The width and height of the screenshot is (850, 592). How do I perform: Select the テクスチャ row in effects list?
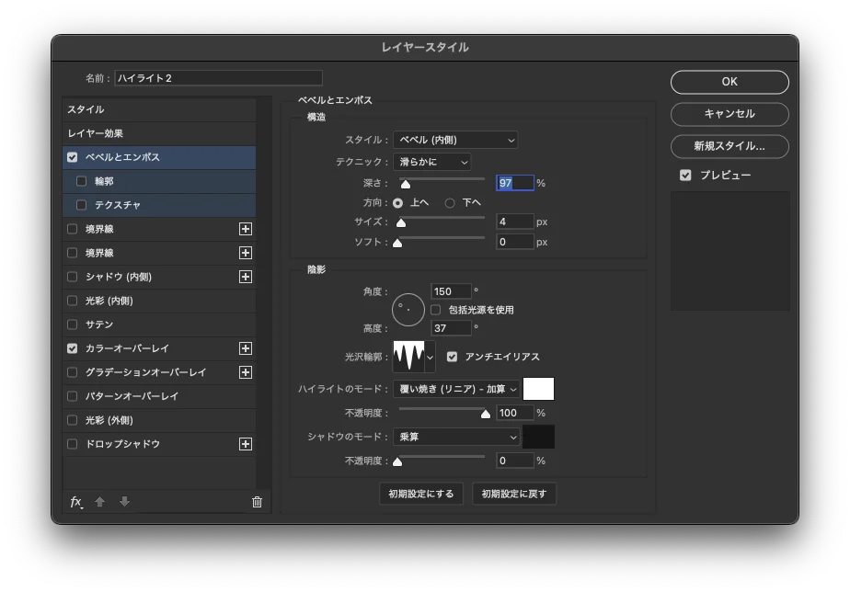[x=159, y=205]
